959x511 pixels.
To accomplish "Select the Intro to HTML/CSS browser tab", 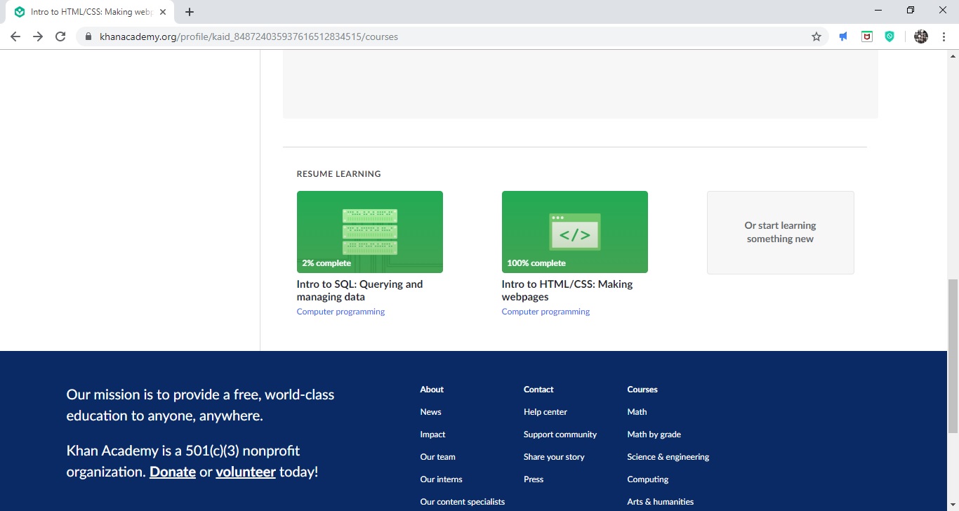I will click(91, 12).
